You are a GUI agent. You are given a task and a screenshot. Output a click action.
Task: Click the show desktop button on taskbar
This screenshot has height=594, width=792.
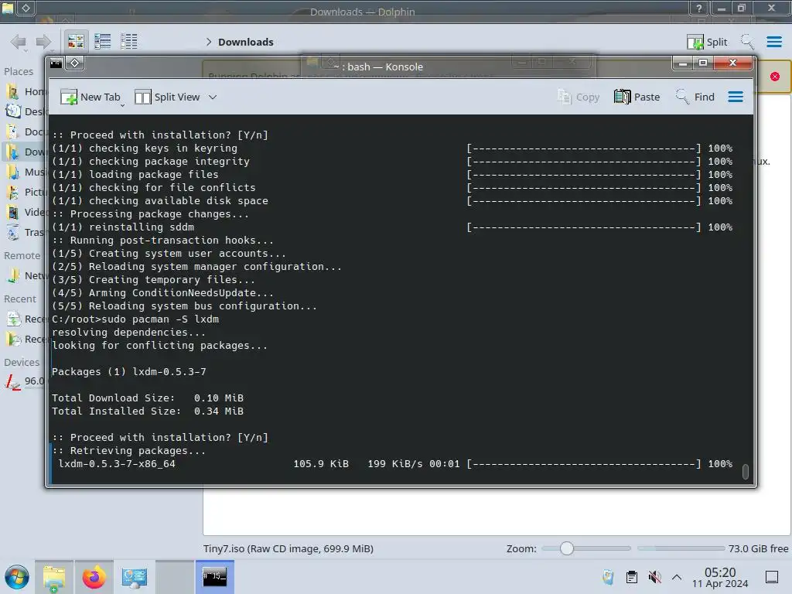tap(772, 577)
